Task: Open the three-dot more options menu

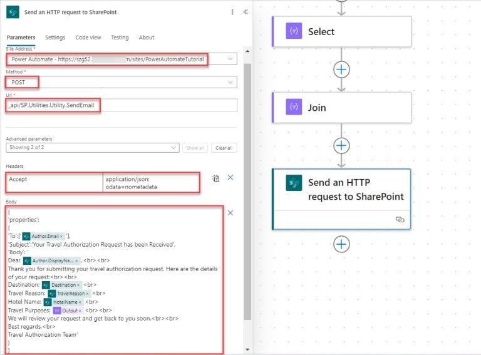Action: click(232, 12)
